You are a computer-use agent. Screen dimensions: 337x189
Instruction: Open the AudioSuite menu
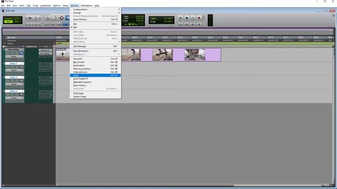(x=46, y=6)
